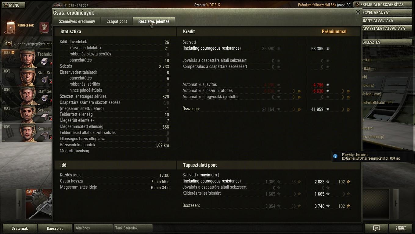Open the Általános chat channel tab
Viewport: 415px width, 234px height.
pyautogui.click(x=93, y=228)
